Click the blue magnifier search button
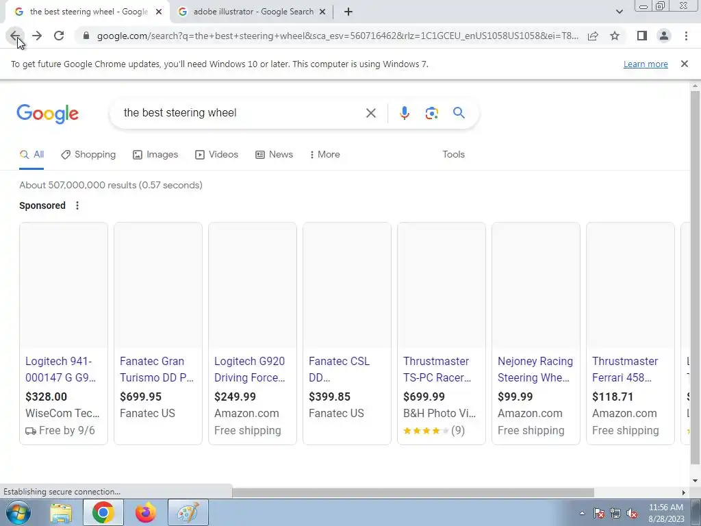 [459, 113]
